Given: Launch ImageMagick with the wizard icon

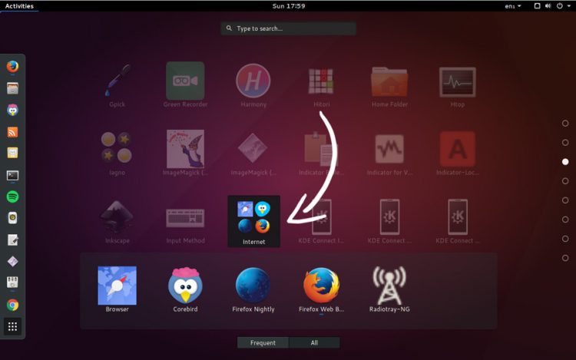Looking at the screenshot, I should click(x=185, y=154).
